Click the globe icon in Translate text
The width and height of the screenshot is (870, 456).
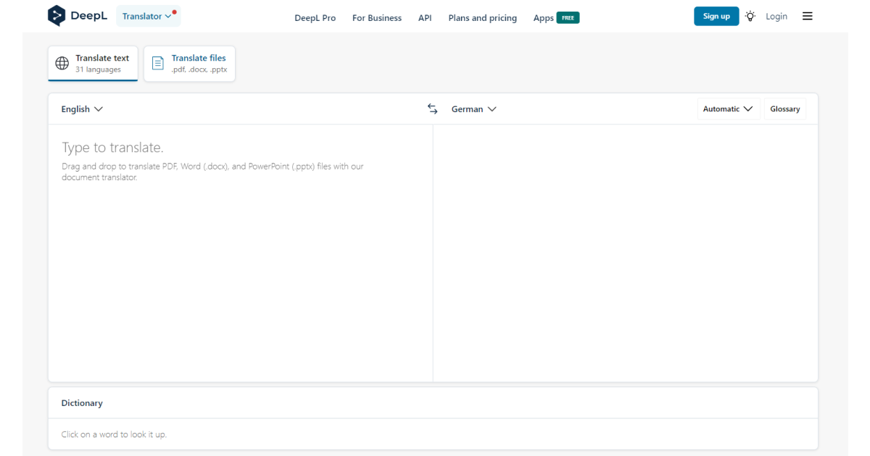62,64
